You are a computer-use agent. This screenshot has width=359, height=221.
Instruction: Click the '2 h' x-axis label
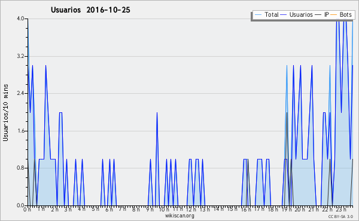click(54, 210)
